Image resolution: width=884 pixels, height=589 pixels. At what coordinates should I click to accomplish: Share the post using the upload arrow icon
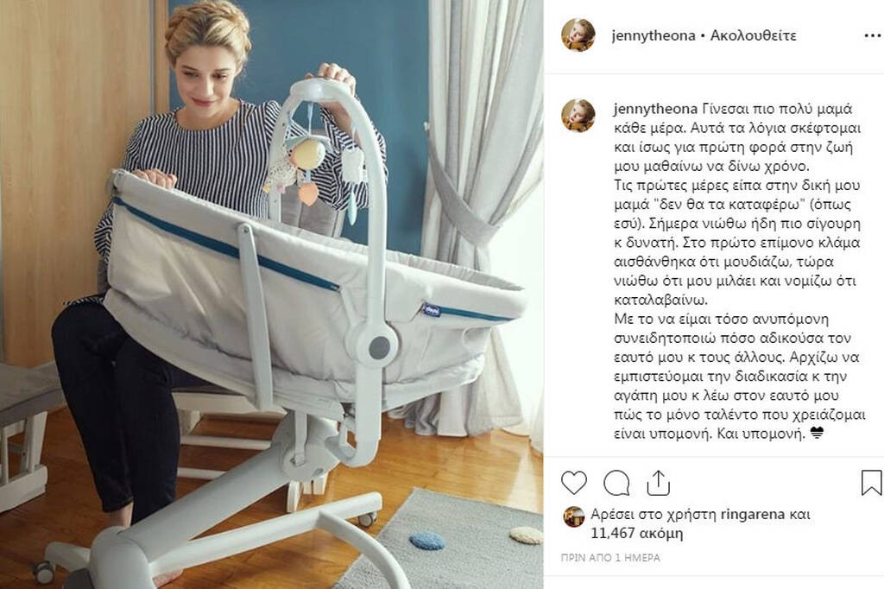coord(658,484)
